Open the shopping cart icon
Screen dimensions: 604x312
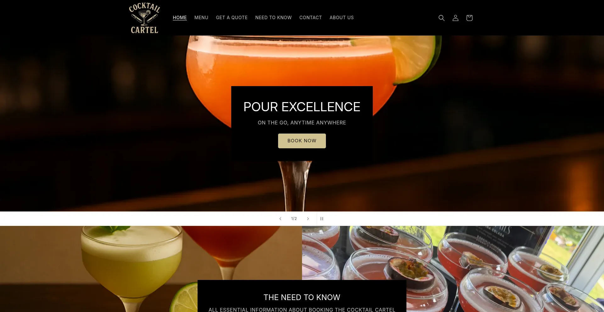469,18
